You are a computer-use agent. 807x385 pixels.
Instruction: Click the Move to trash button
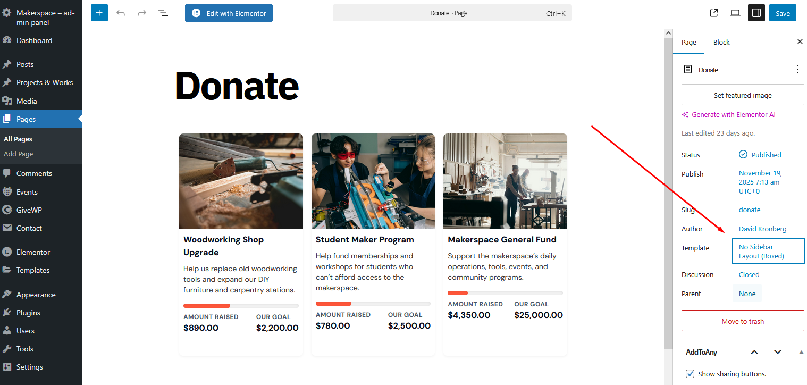point(743,321)
